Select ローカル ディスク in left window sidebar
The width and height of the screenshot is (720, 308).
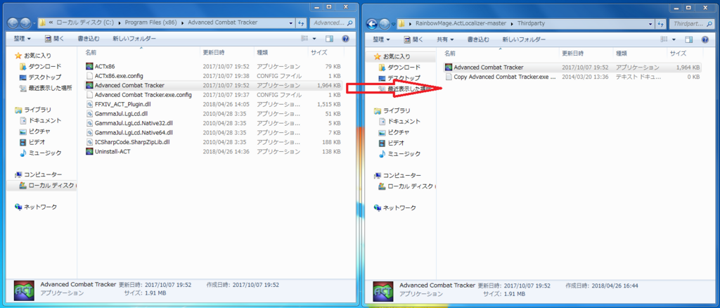(47, 186)
